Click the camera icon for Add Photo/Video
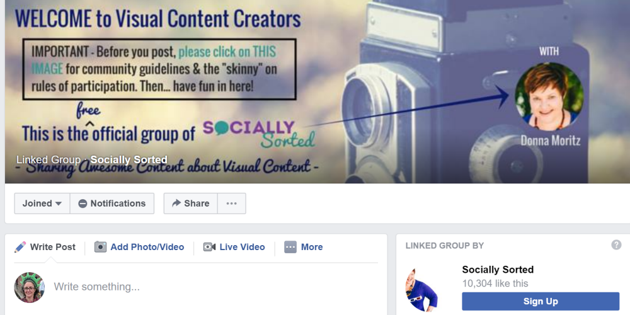This screenshot has height=315, width=630. 100,247
